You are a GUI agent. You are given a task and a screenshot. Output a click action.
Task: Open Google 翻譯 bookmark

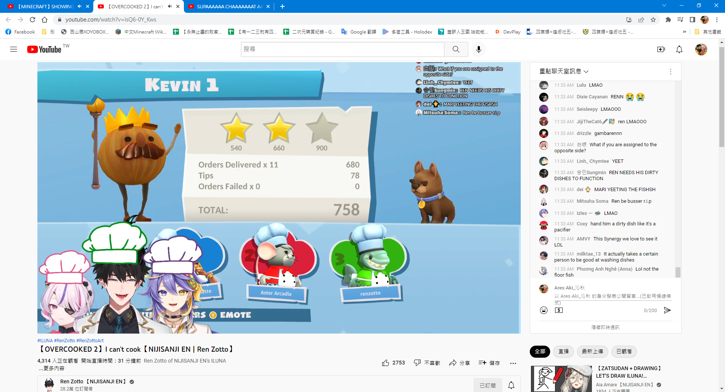click(359, 32)
